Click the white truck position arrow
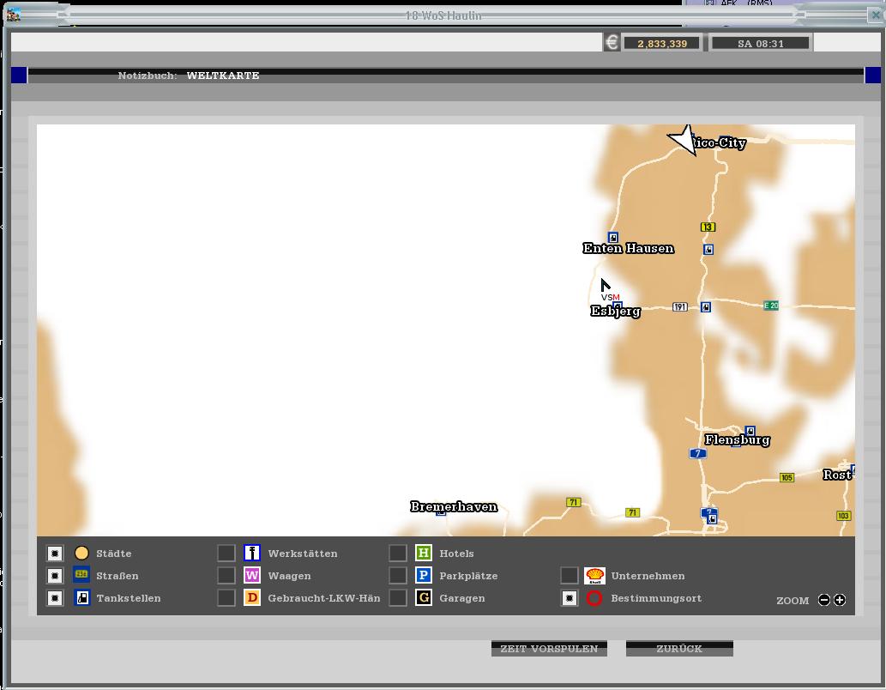Viewport: 886px width, 690px height. coord(684,140)
